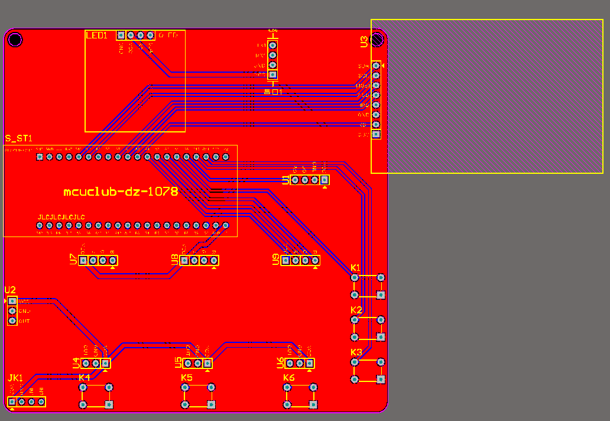The height and width of the screenshot is (421, 610).
Task: Select the hatched mounting hole beside U3
Action: tap(377, 39)
